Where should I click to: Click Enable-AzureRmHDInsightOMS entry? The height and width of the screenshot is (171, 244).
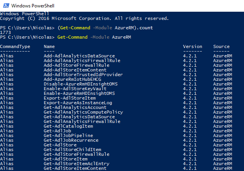(79, 93)
